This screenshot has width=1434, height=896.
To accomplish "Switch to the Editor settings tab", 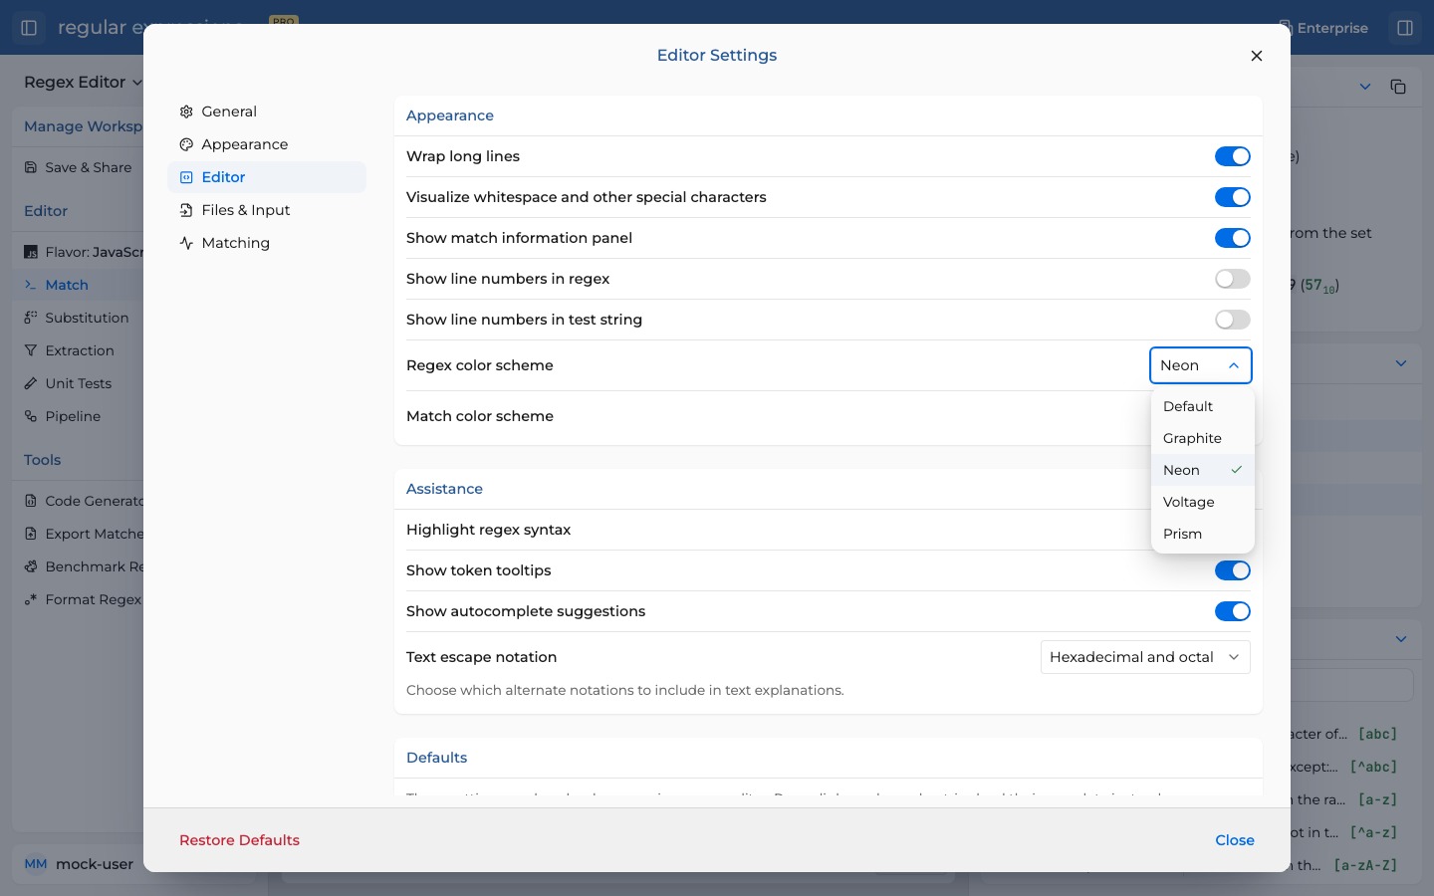I will click(x=267, y=177).
